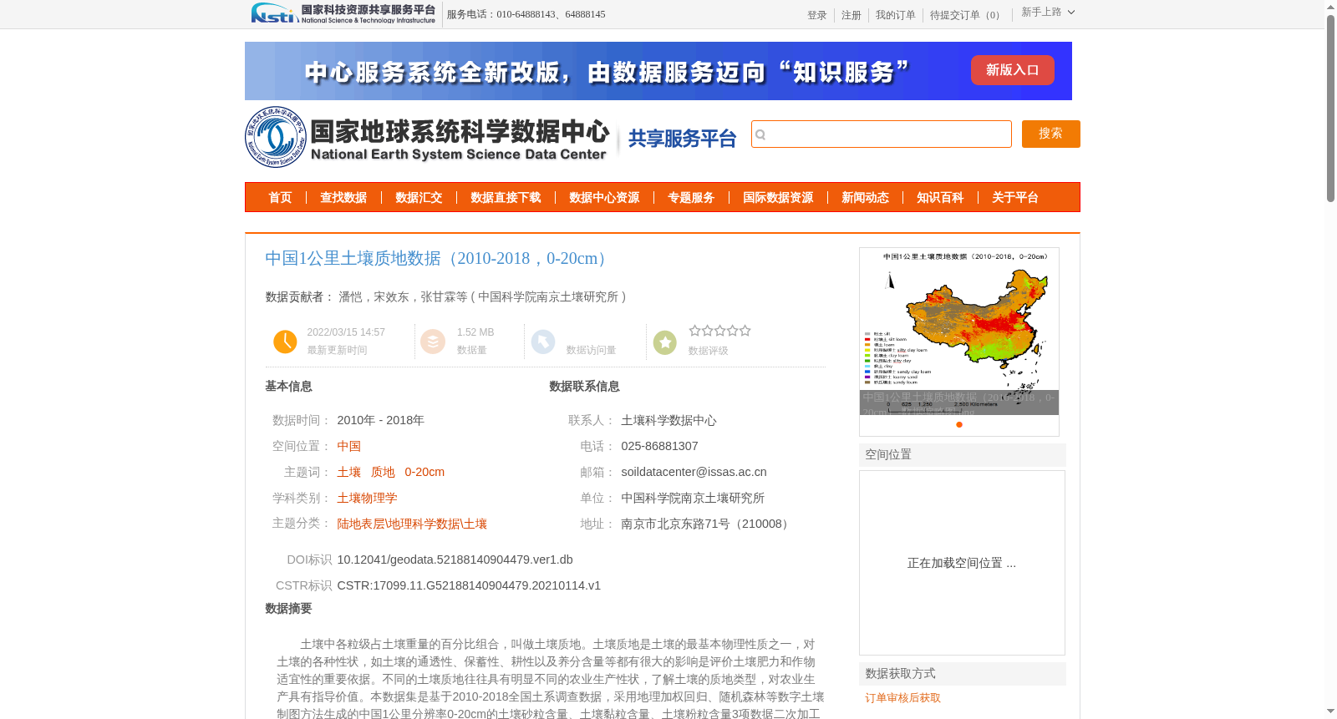Click the 订单审核后获取 link
Image resolution: width=1337 pixels, height=719 pixels.
tap(902, 698)
